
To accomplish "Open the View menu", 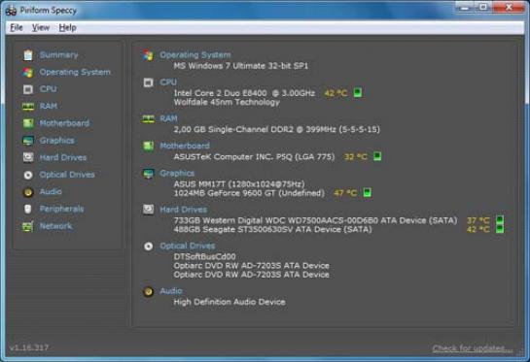I will click(41, 28).
